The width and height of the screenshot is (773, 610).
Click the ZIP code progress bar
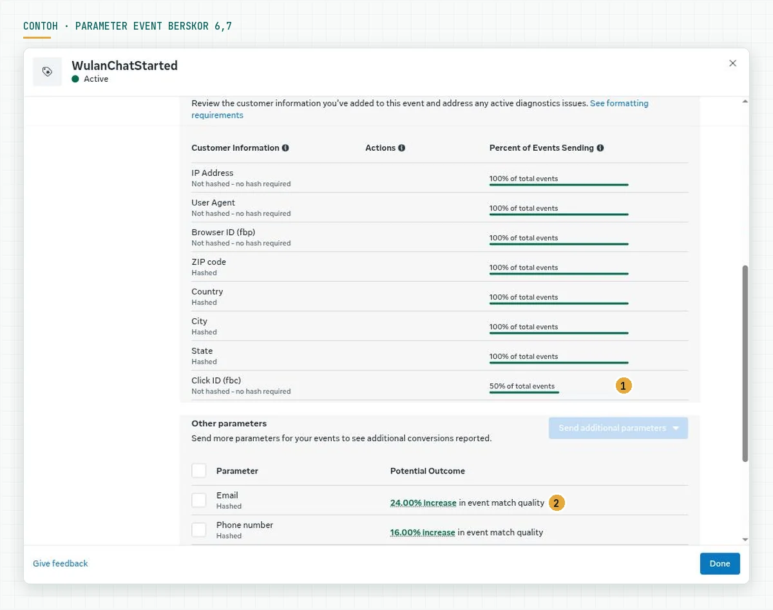pos(558,274)
